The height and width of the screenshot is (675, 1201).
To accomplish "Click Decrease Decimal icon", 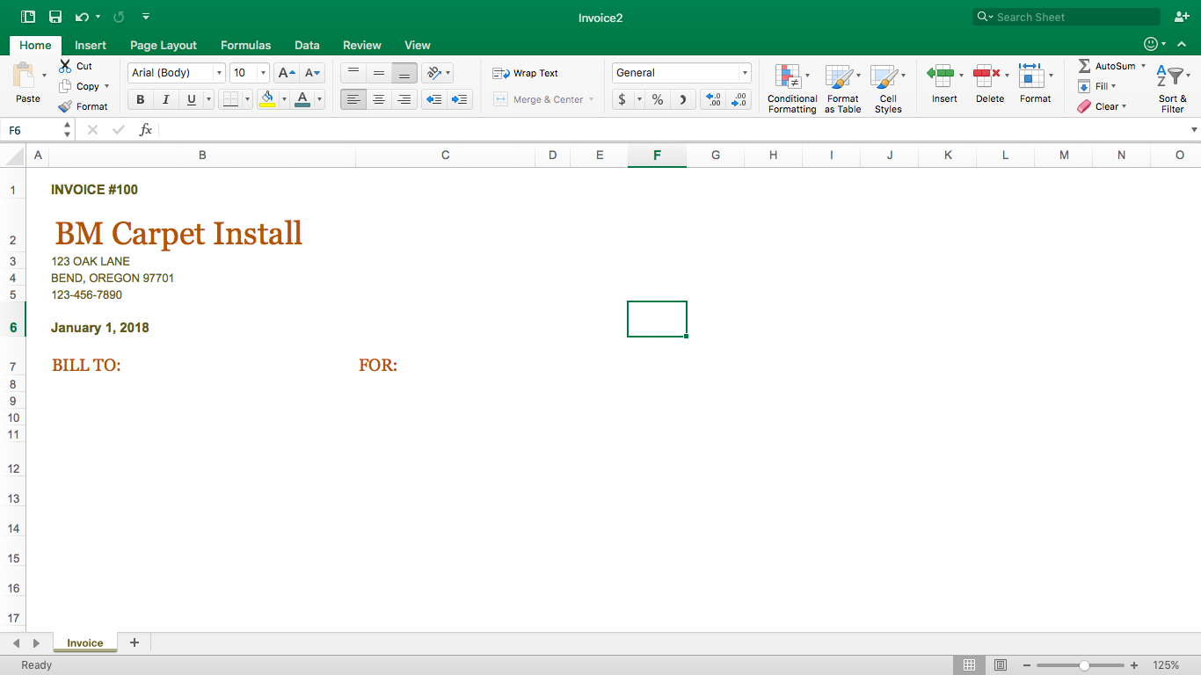I will [739, 99].
